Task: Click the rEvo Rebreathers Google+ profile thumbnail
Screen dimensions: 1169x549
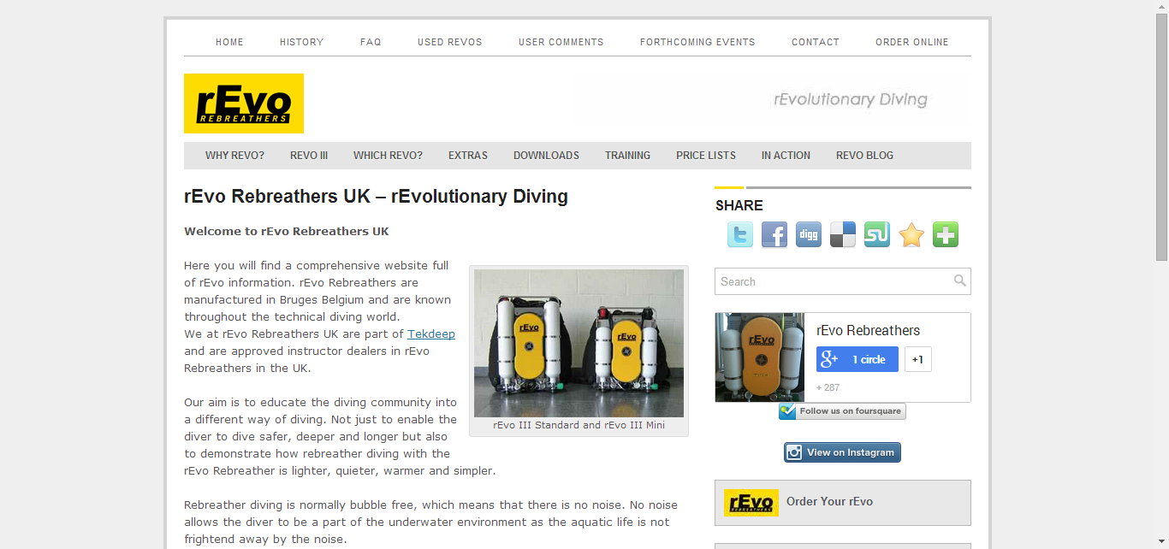Action: [760, 357]
